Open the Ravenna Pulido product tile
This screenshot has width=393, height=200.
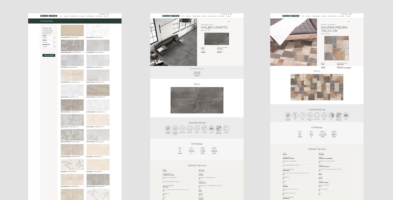pyautogui.click(x=98, y=30)
